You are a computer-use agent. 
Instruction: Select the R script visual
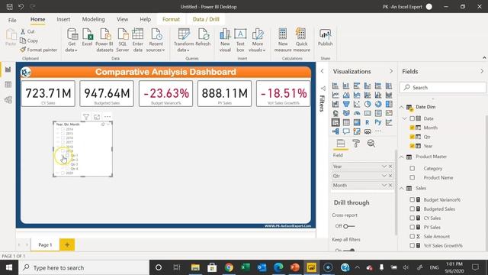[x=368, y=122]
